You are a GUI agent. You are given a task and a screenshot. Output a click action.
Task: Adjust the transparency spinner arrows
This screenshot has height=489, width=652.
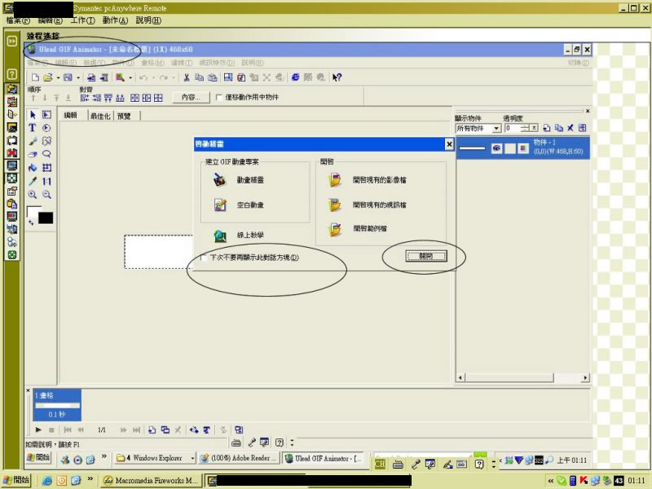pyautogui.click(x=525, y=128)
